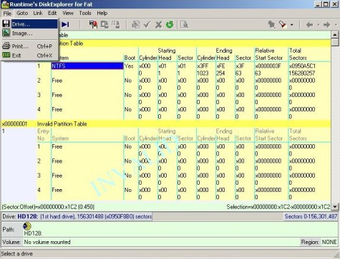Click the flashlight search icon
Viewport: 340px width, 259px height.
pos(283,24)
